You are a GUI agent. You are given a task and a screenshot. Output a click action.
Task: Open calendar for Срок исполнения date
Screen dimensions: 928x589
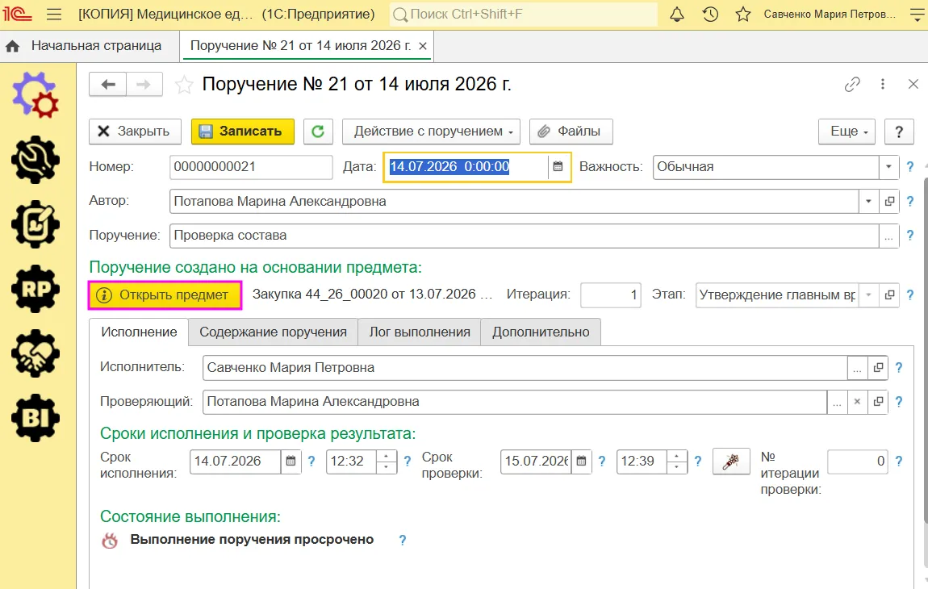pos(291,462)
